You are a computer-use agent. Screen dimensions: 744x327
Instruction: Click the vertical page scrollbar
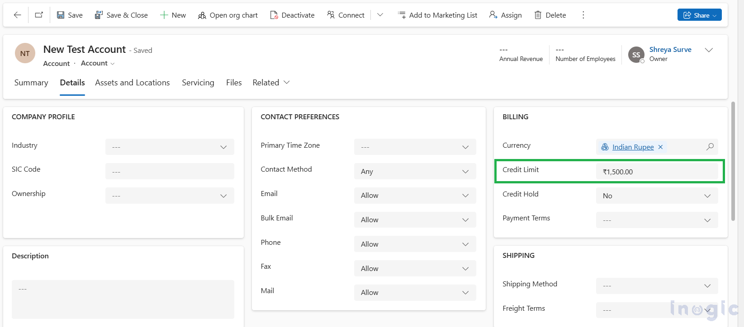click(x=733, y=161)
